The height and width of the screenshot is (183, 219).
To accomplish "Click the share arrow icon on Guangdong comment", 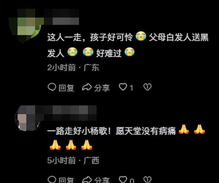I will click(87, 87).
